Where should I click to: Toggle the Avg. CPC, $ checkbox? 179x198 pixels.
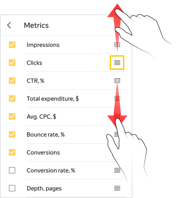point(12,116)
